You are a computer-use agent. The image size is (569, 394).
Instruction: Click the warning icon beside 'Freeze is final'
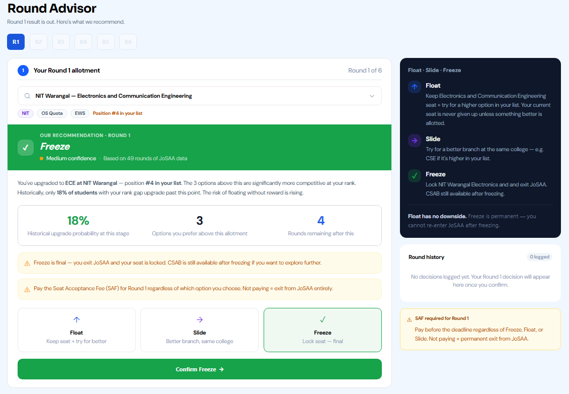click(x=27, y=263)
